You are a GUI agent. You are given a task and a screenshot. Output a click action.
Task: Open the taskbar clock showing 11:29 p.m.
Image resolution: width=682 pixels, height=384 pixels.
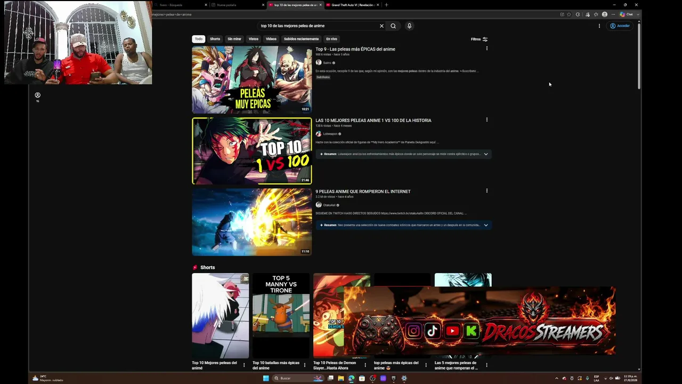pyautogui.click(x=629, y=378)
